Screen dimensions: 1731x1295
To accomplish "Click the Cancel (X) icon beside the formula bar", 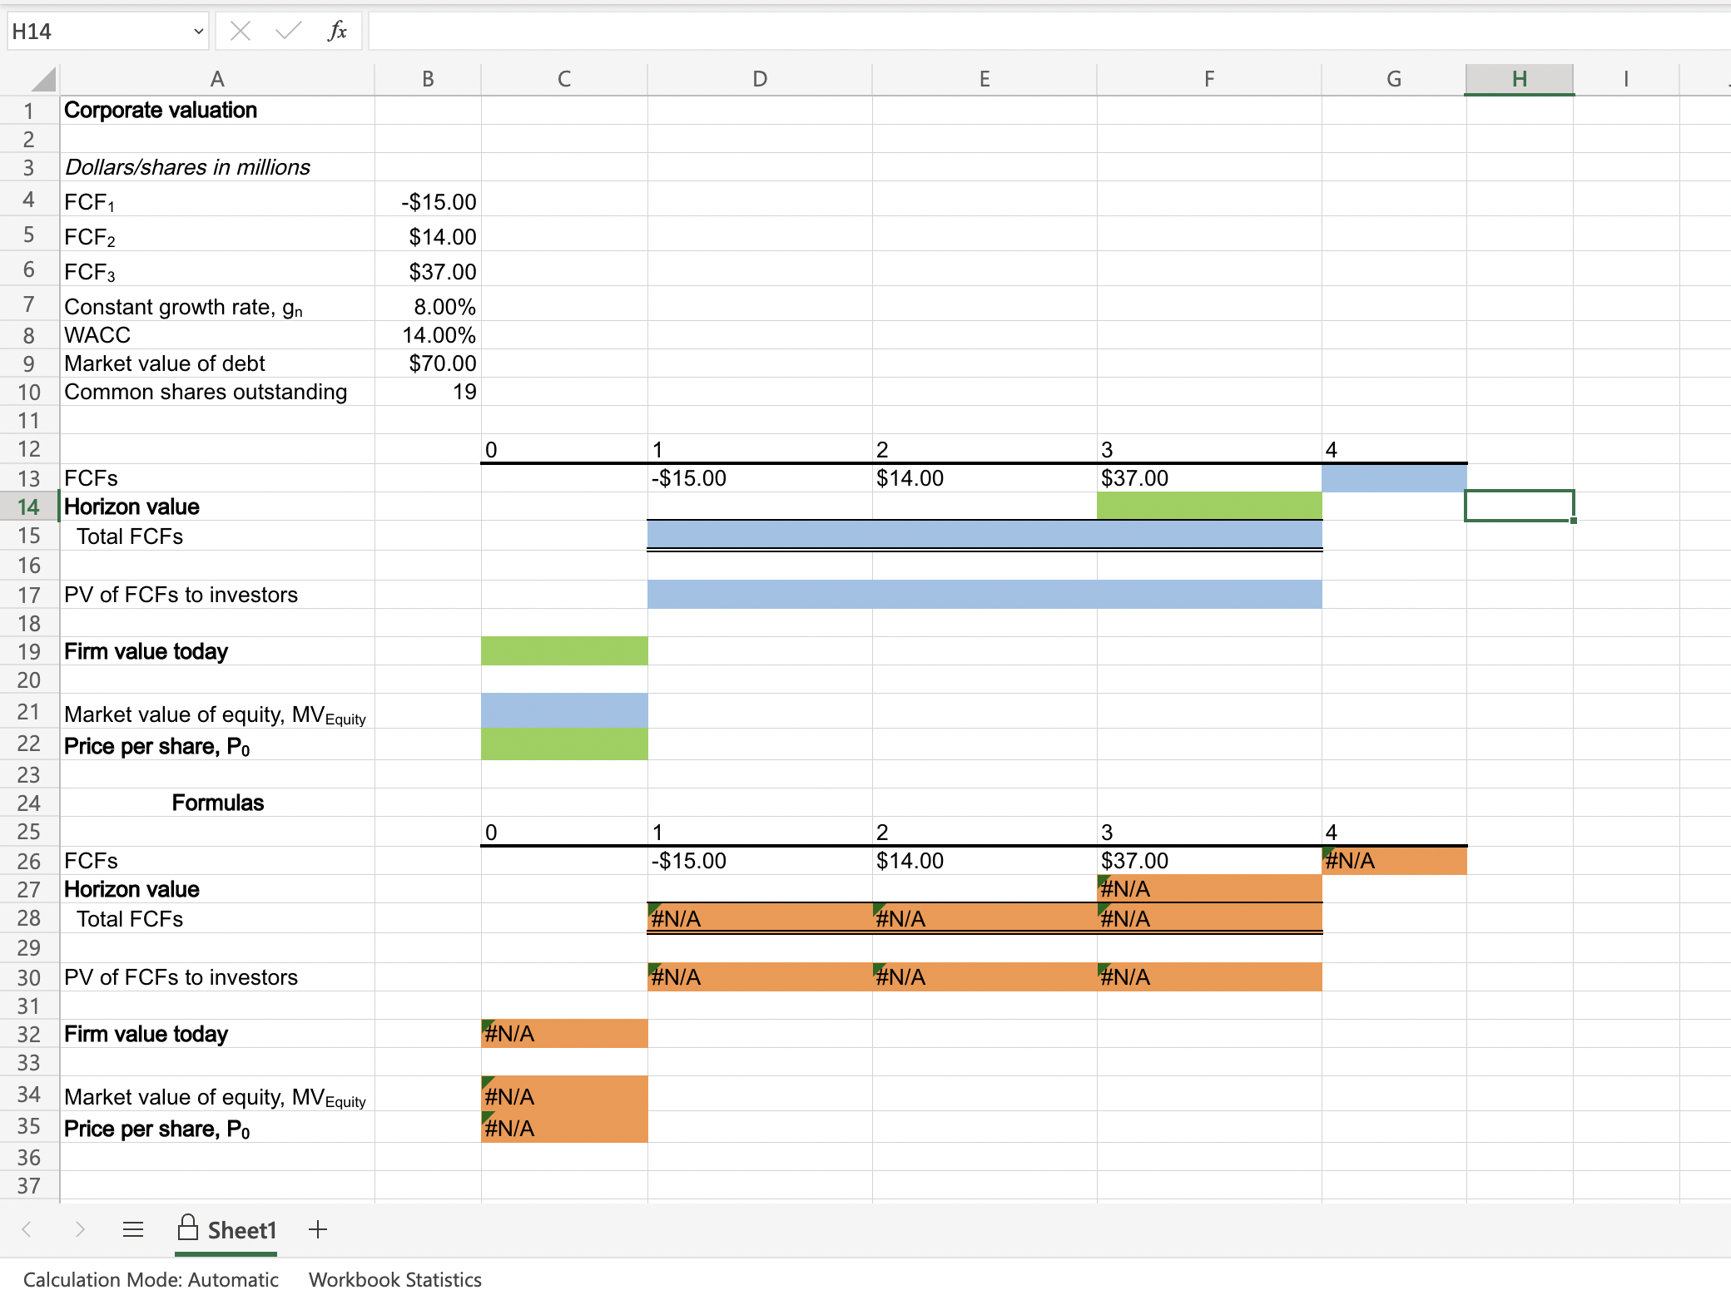I will (x=241, y=31).
